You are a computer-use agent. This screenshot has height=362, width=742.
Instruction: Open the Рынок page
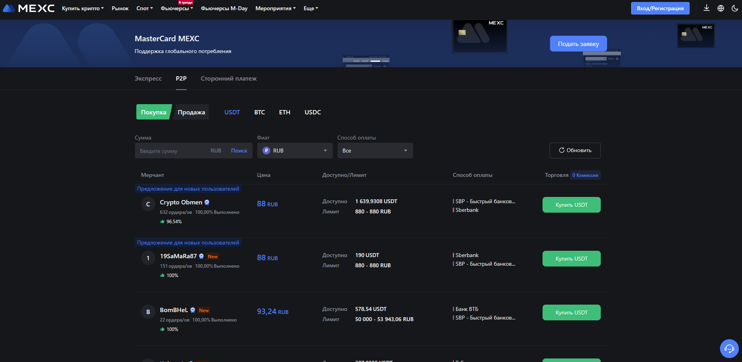point(120,8)
